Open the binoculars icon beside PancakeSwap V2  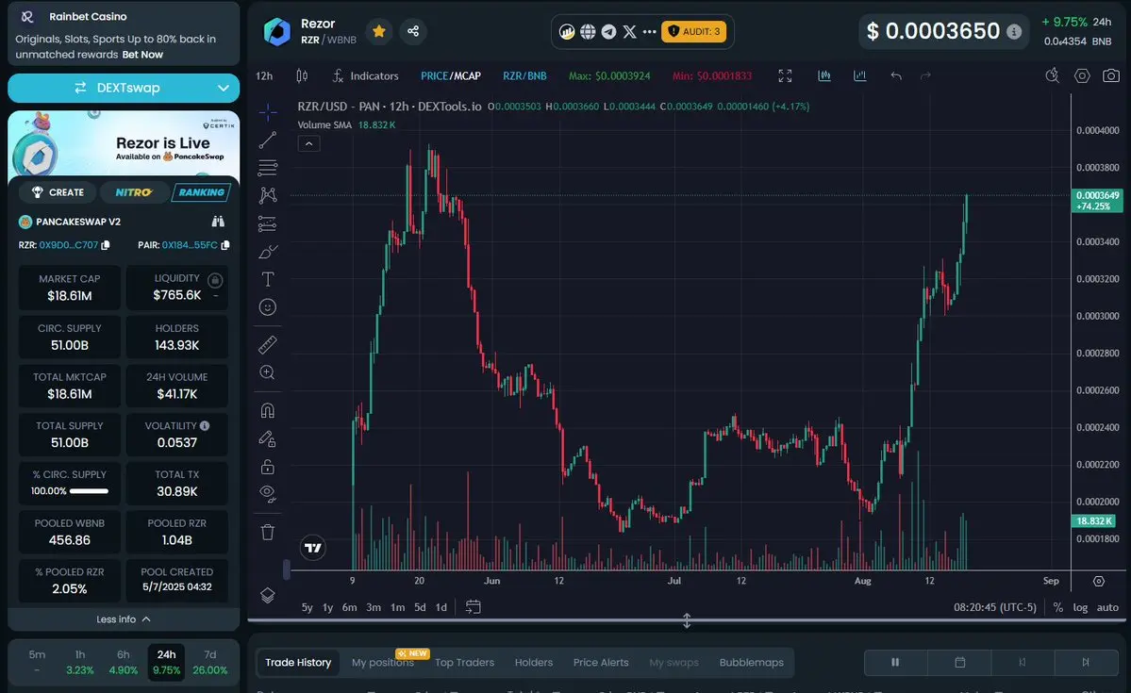pyautogui.click(x=218, y=222)
